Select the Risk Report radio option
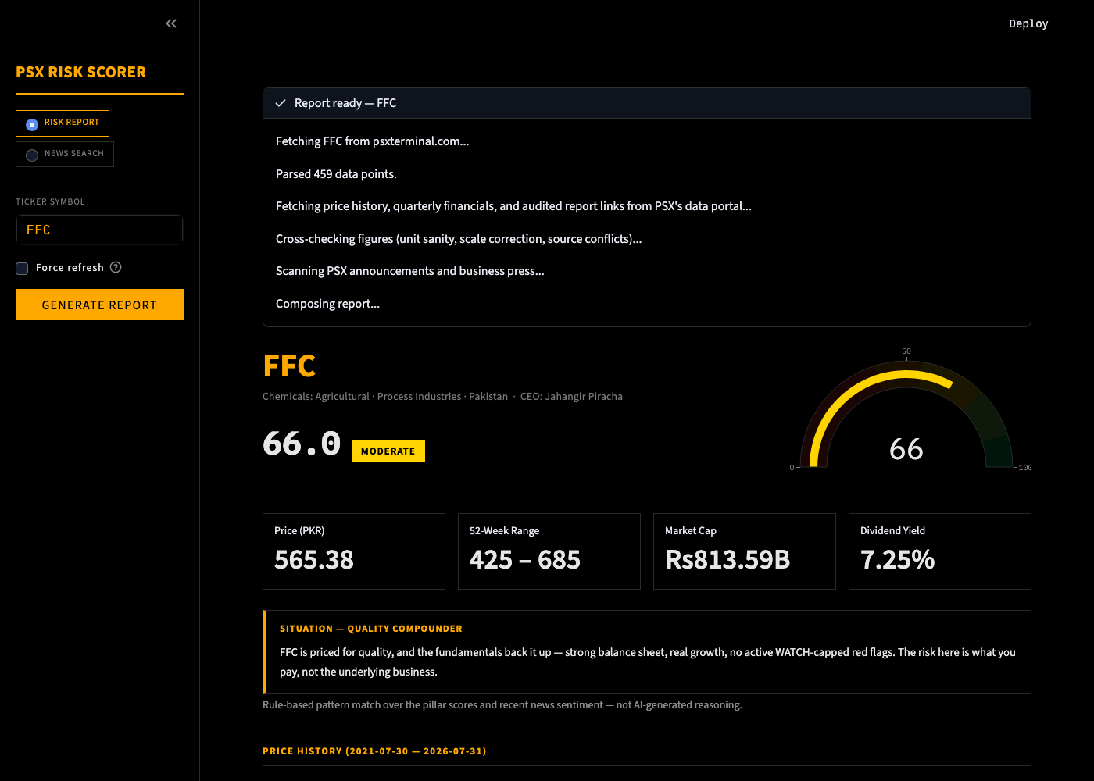 [63, 123]
